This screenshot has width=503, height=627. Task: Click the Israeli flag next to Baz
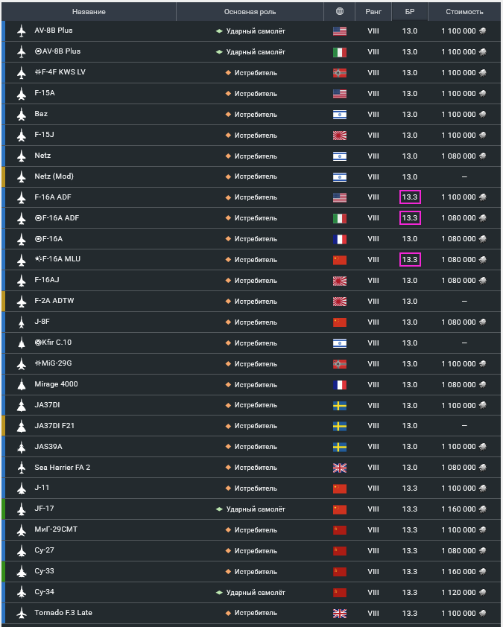(x=340, y=115)
